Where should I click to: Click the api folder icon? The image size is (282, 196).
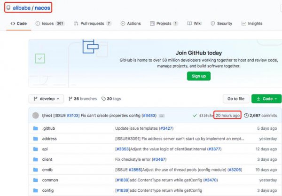pyautogui.click(x=36, y=149)
